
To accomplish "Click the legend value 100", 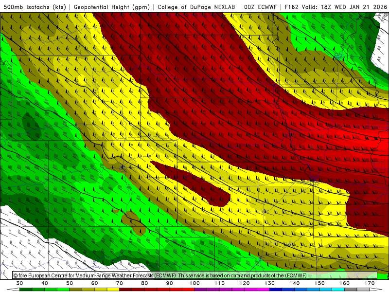I will (x=195, y=283).
